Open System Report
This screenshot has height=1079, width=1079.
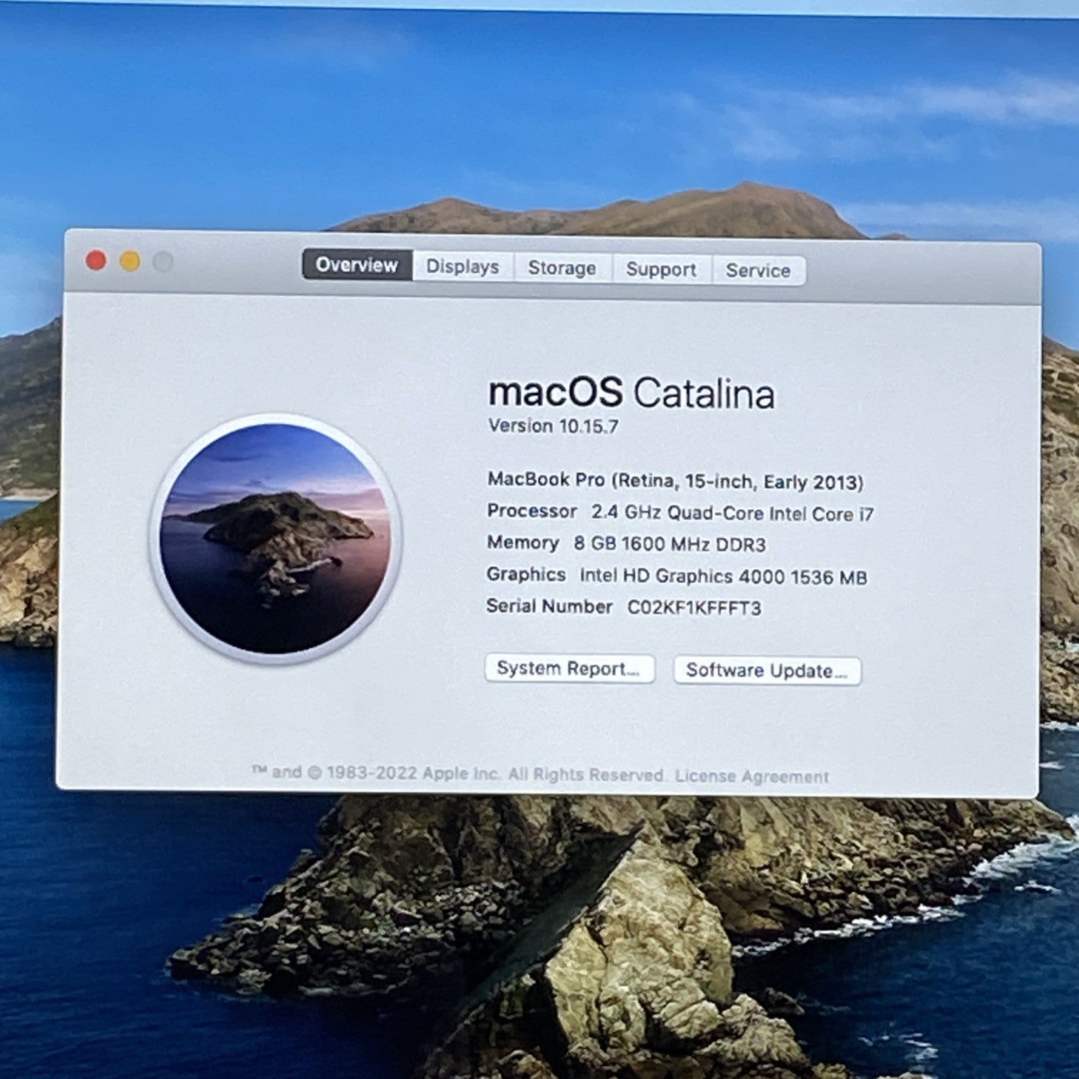(569, 668)
